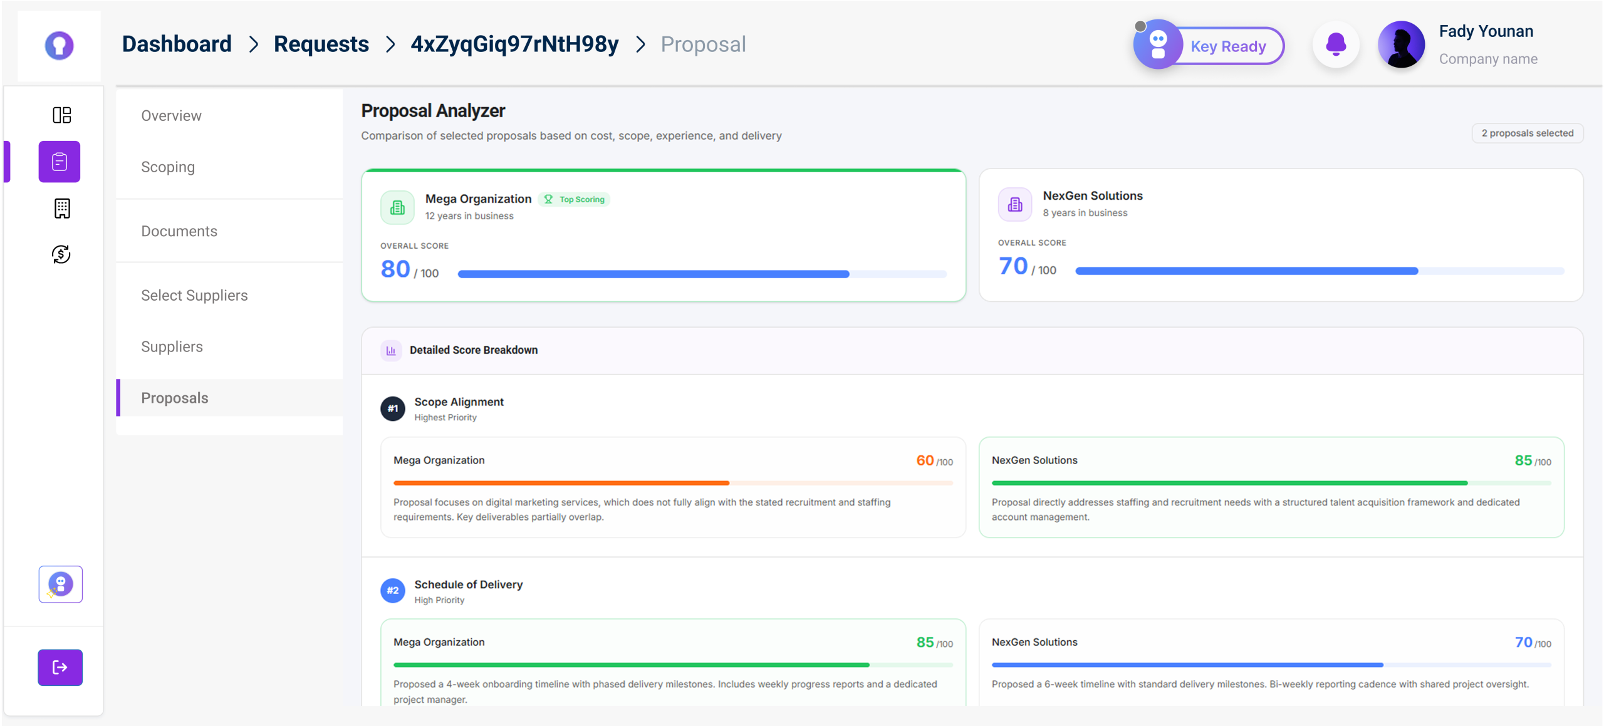1604x726 pixels.
Task: Open Fady Younan profile avatar
Action: 1401,44
